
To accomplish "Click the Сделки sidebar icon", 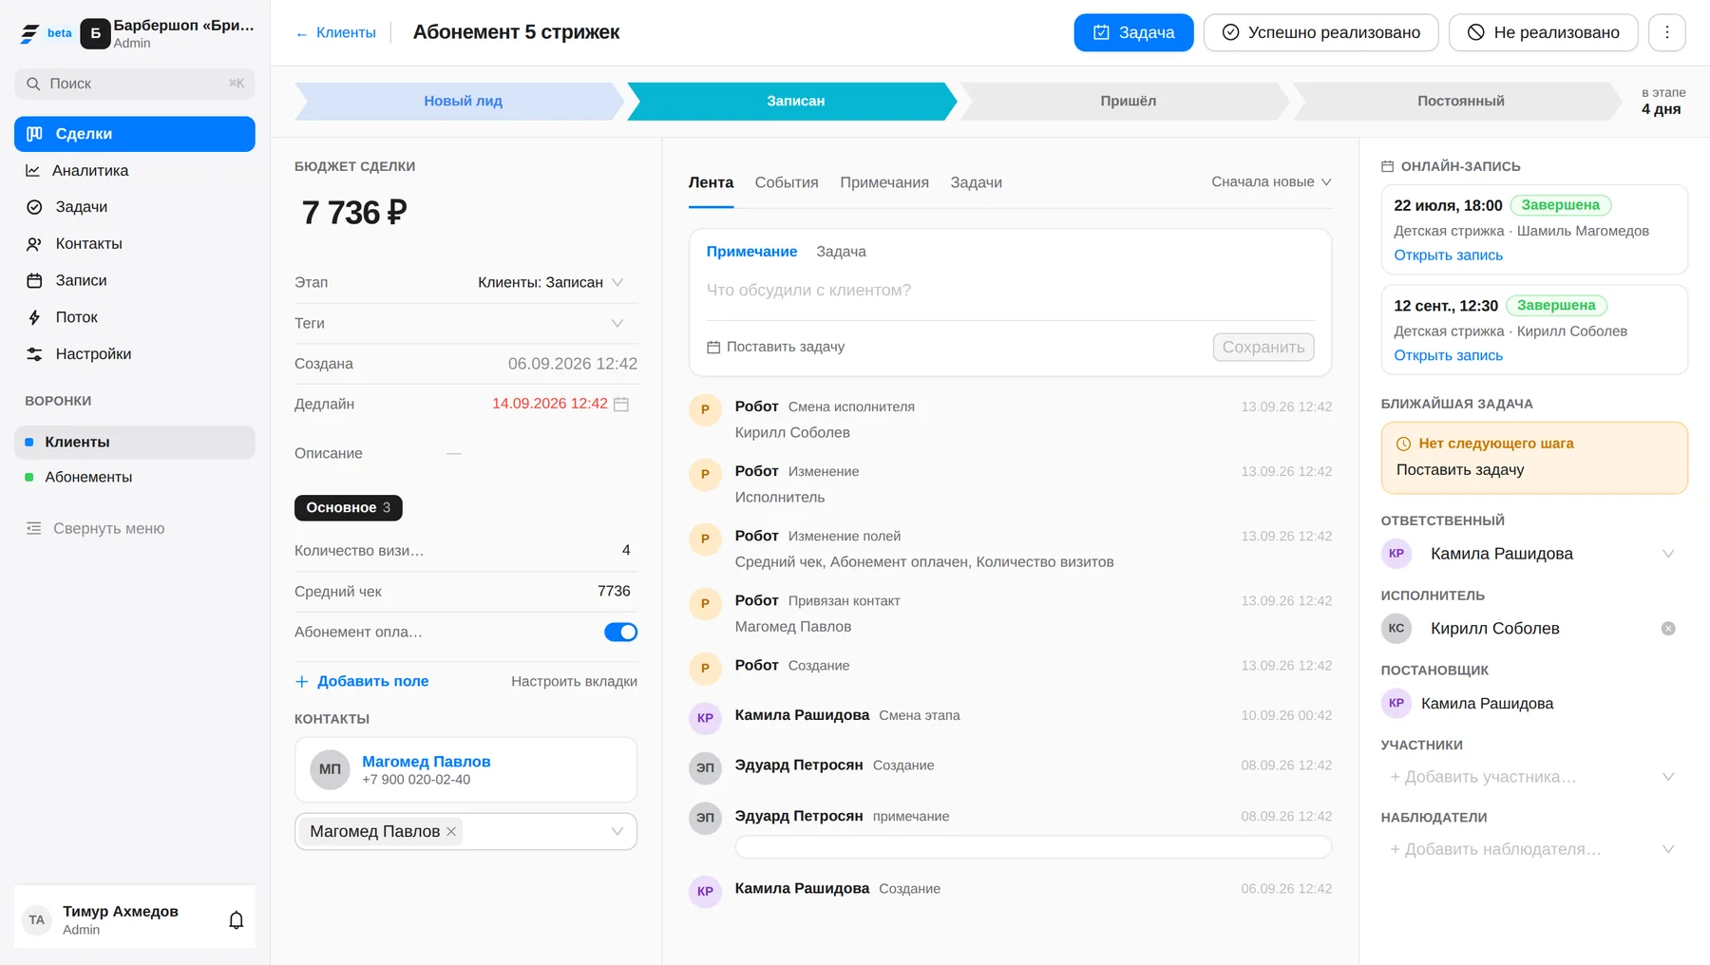I will pos(34,134).
